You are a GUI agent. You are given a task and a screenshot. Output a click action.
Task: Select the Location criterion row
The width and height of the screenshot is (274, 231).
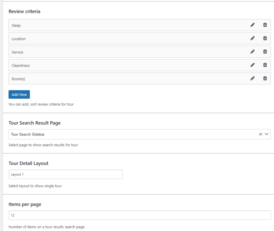139,38
